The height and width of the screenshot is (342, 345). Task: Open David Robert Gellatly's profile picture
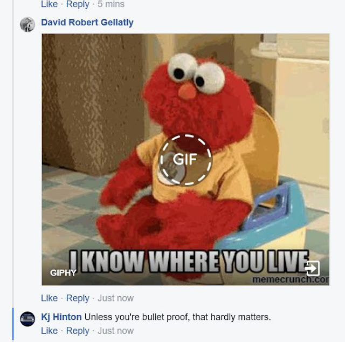[27, 24]
